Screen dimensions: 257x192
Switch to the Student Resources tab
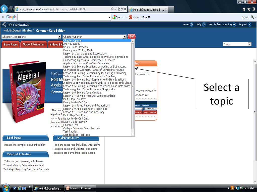34,44
